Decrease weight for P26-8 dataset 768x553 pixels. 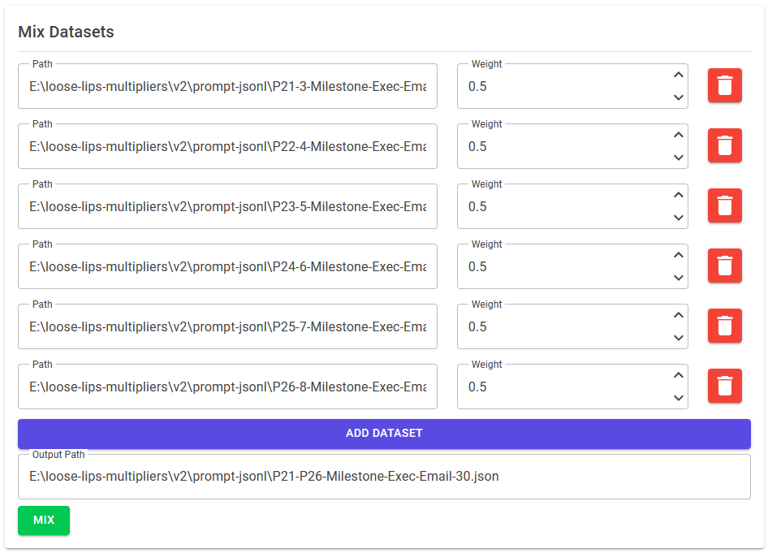679,398
